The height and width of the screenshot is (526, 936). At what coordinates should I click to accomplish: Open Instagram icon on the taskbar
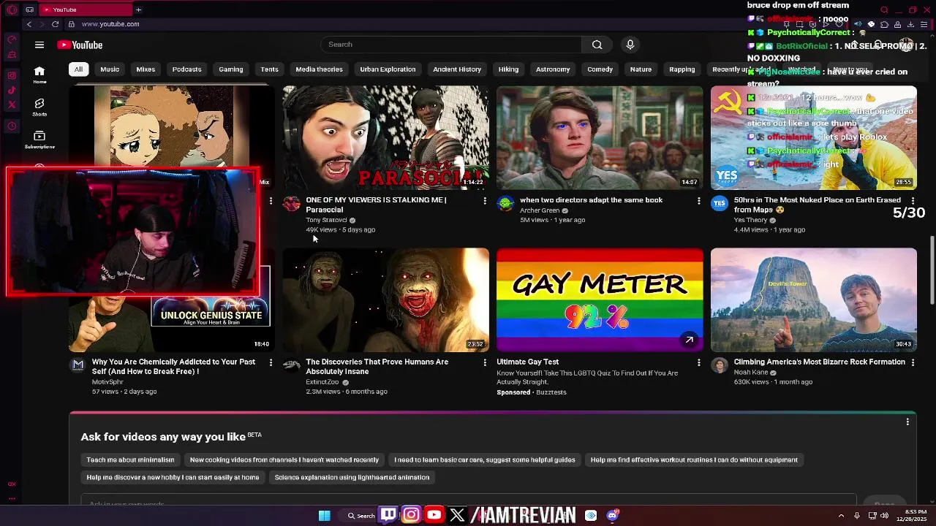411,515
